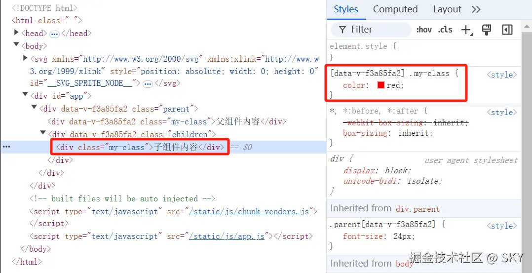Viewport: 532px width, 273px height.
Task: Open the Layout tab
Action: (x=447, y=9)
